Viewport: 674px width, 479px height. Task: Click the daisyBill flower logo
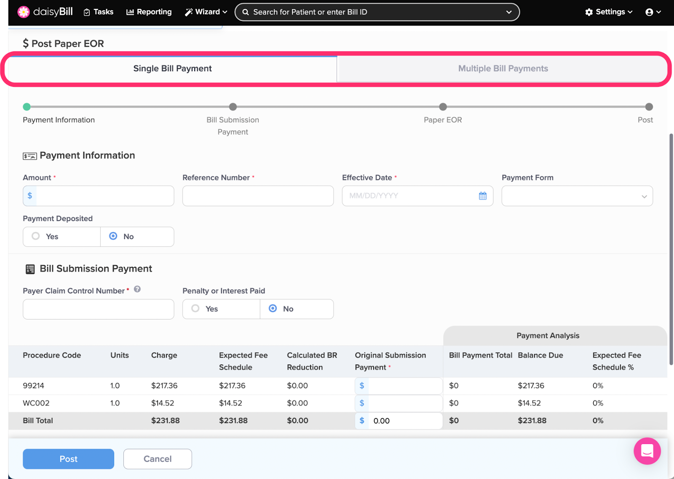coord(24,12)
